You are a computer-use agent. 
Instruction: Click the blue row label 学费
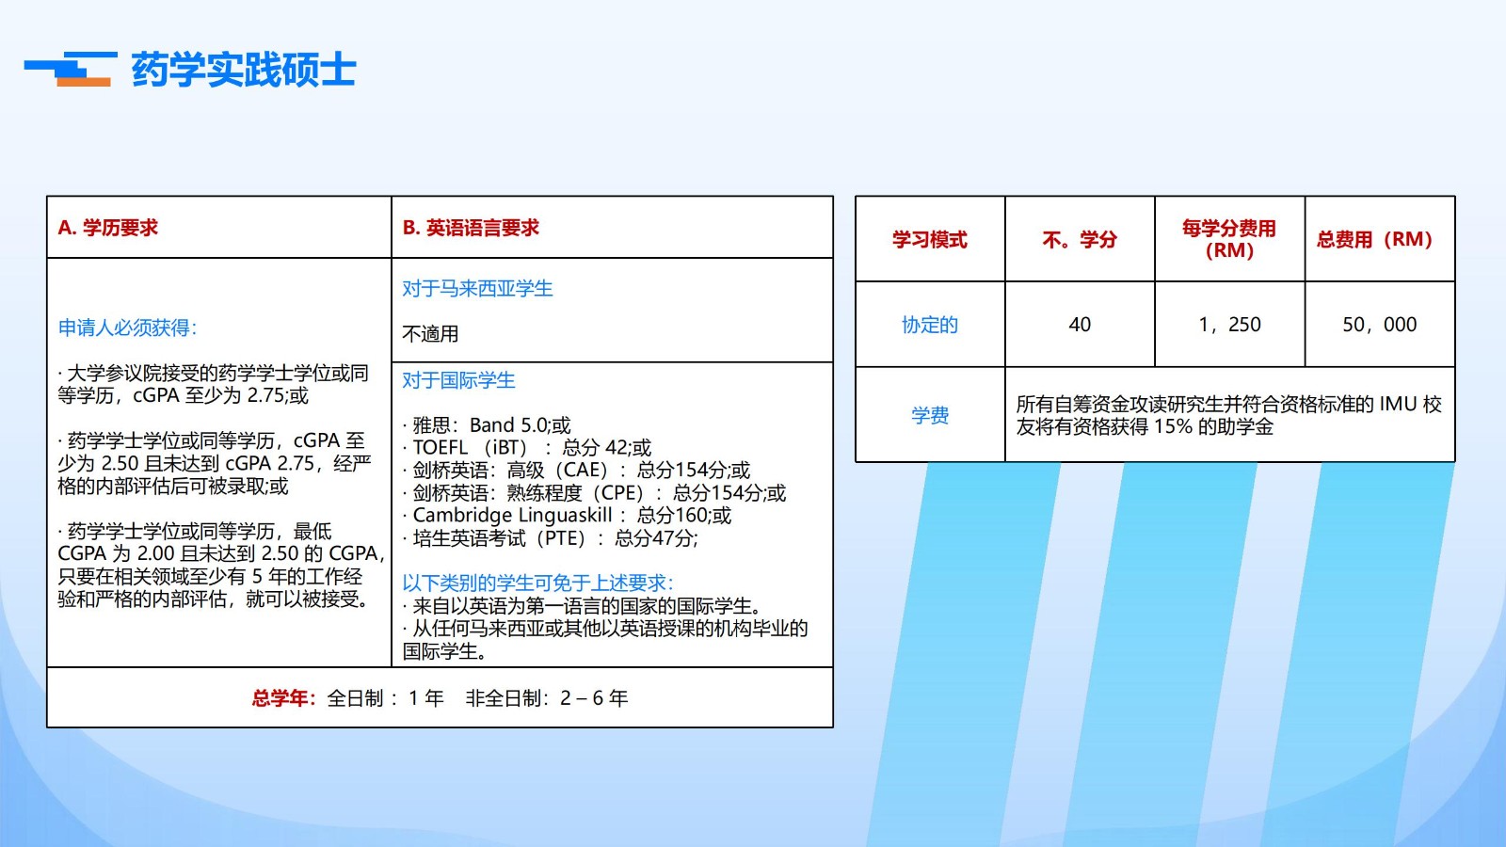tap(930, 415)
